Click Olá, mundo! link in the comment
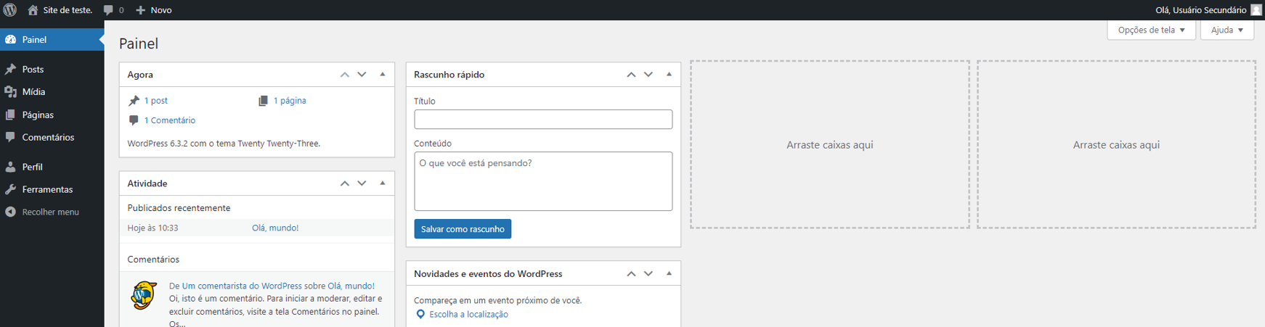Image resolution: width=1265 pixels, height=327 pixels. tap(351, 286)
